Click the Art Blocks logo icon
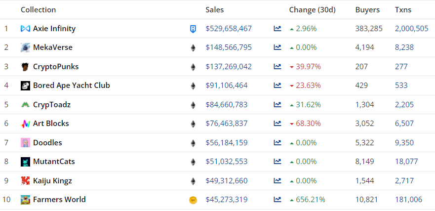The height and width of the screenshot is (211, 435). coord(25,124)
